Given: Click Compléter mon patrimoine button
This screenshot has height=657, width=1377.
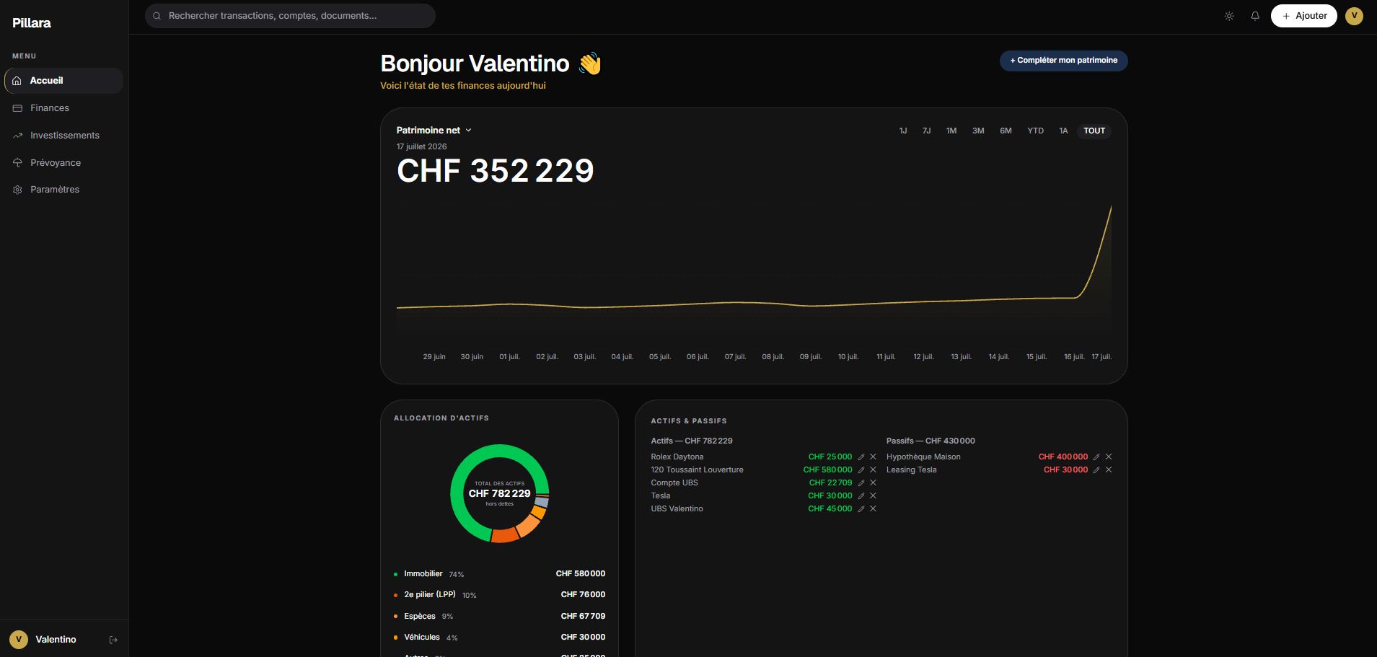Looking at the screenshot, I should pyautogui.click(x=1063, y=61).
